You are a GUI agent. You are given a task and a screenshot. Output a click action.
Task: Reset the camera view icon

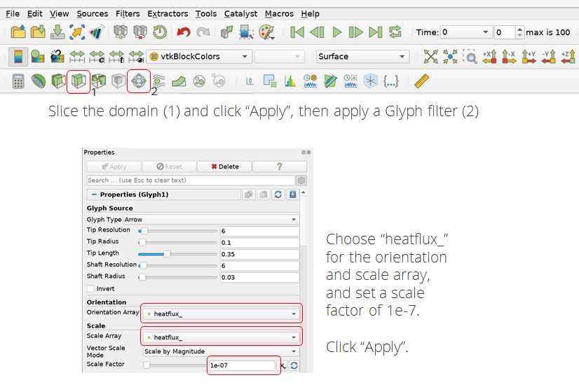[x=430, y=57]
